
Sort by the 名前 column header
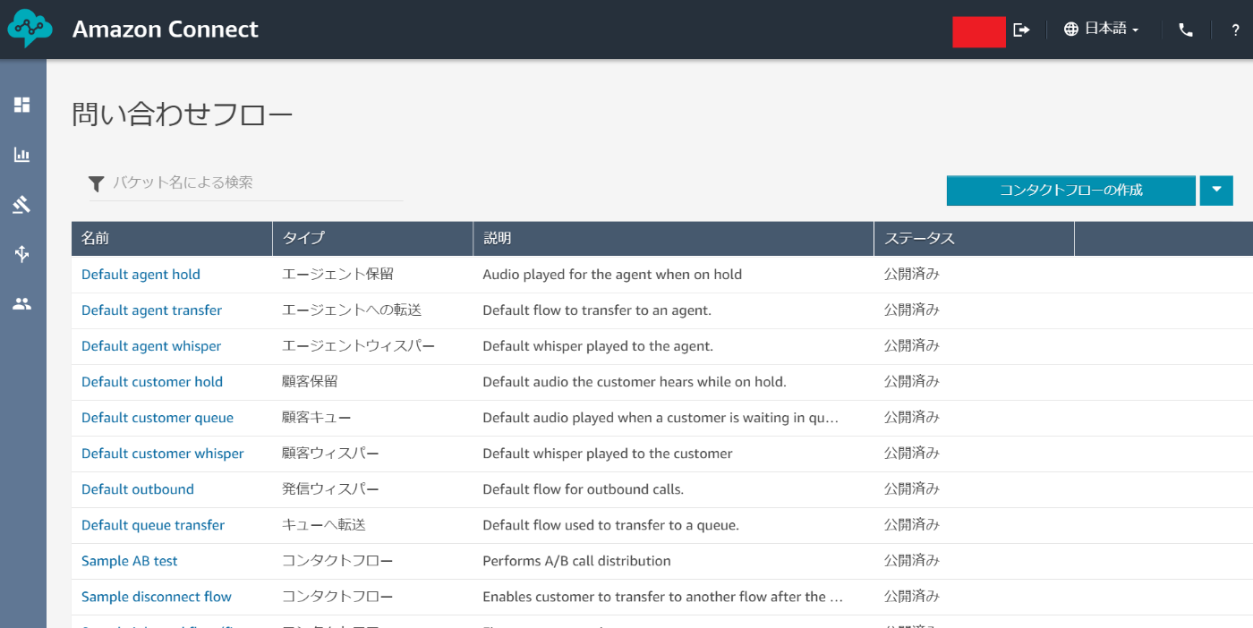(172, 239)
